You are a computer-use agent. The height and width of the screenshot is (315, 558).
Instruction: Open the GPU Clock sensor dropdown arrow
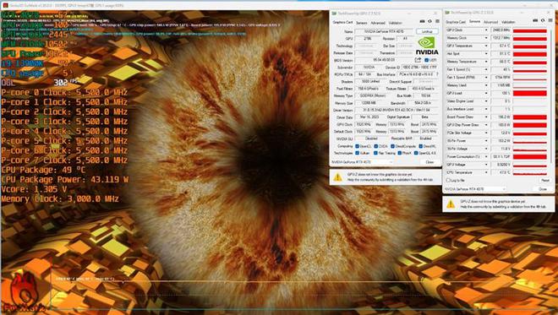[x=486, y=30]
